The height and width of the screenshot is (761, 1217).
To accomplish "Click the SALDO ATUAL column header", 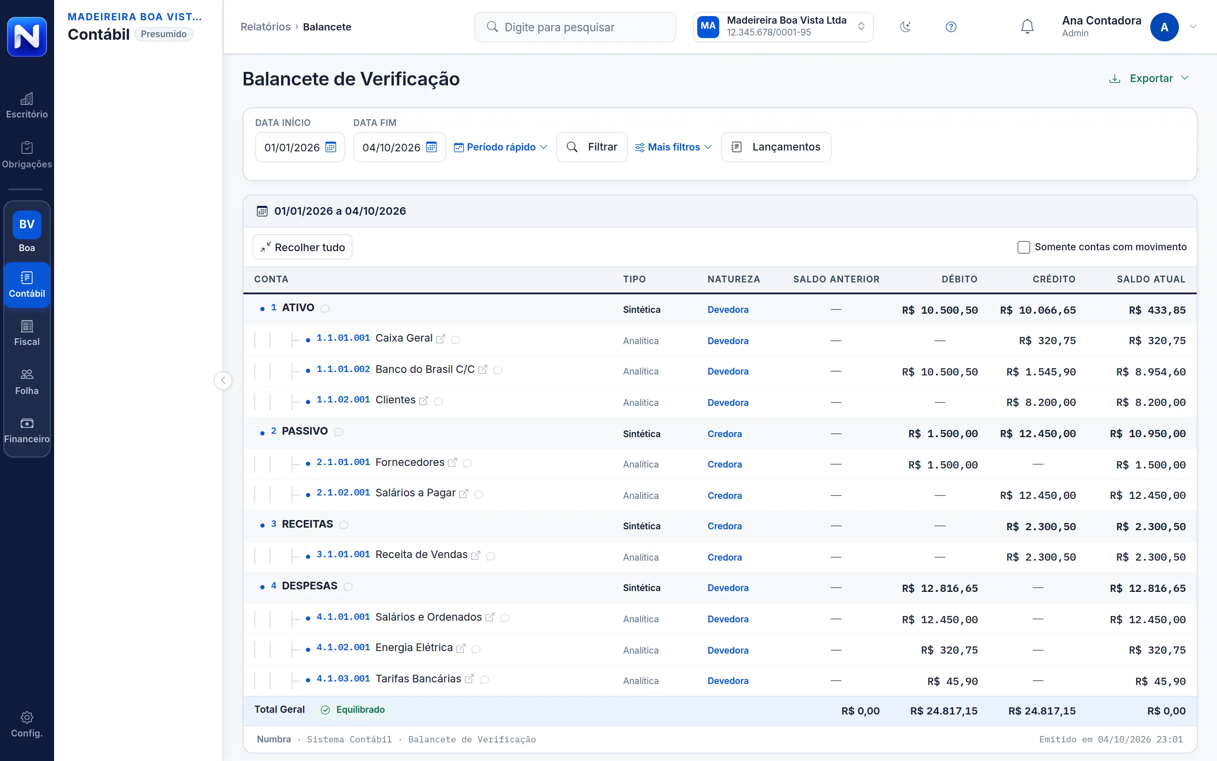I will (x=1151, y=279).
